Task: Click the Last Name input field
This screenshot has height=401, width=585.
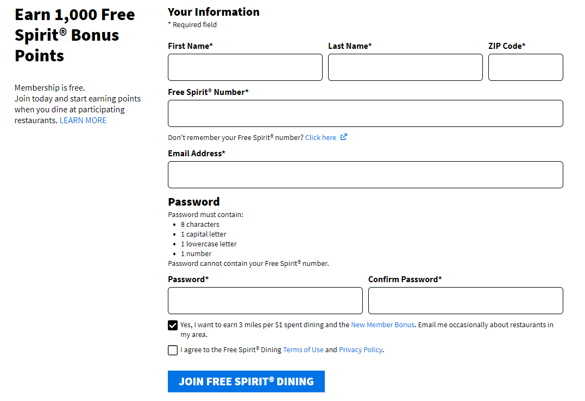Action: (406, 67)
